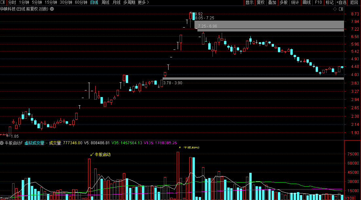Open the 显示 display menu
The width and height of the screenshot is (361, 200).
249,3
